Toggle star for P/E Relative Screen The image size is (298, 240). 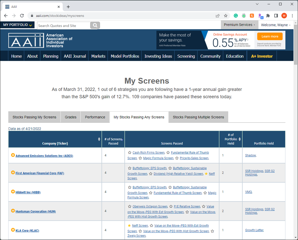[171, 207]
